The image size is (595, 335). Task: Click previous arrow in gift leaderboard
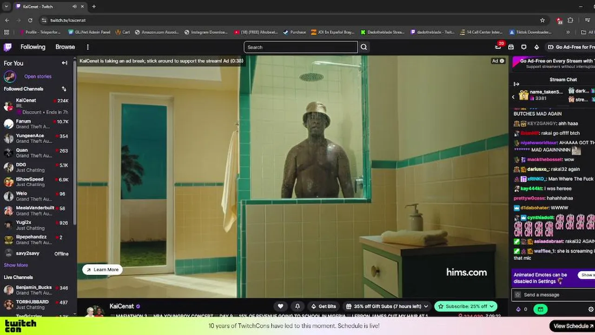513,97
